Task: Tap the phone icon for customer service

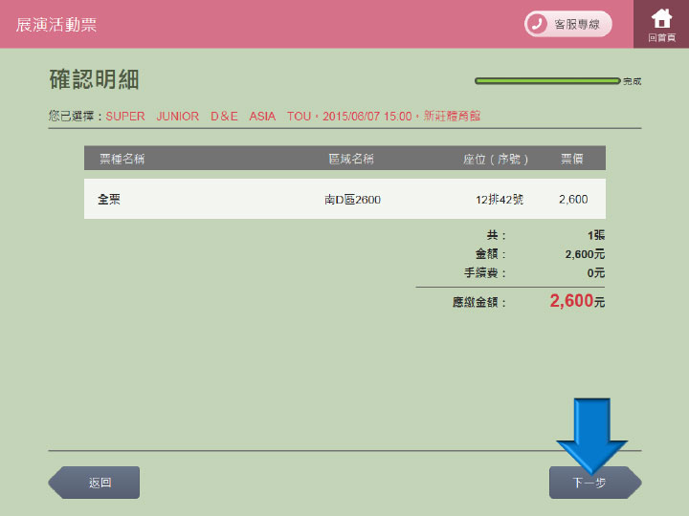Action: [537, 24]
